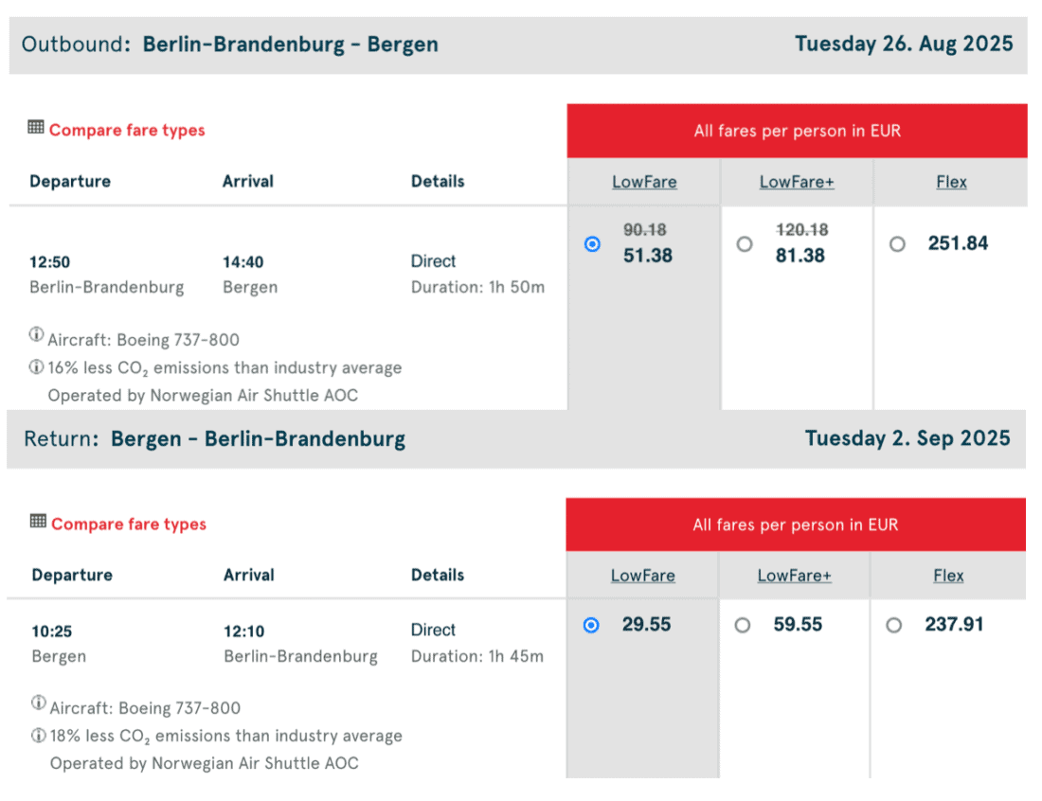Viewport: 1042px width, 801px height.
Task: Click outbound LowFare column header link
Action: (x=644, y=182)
